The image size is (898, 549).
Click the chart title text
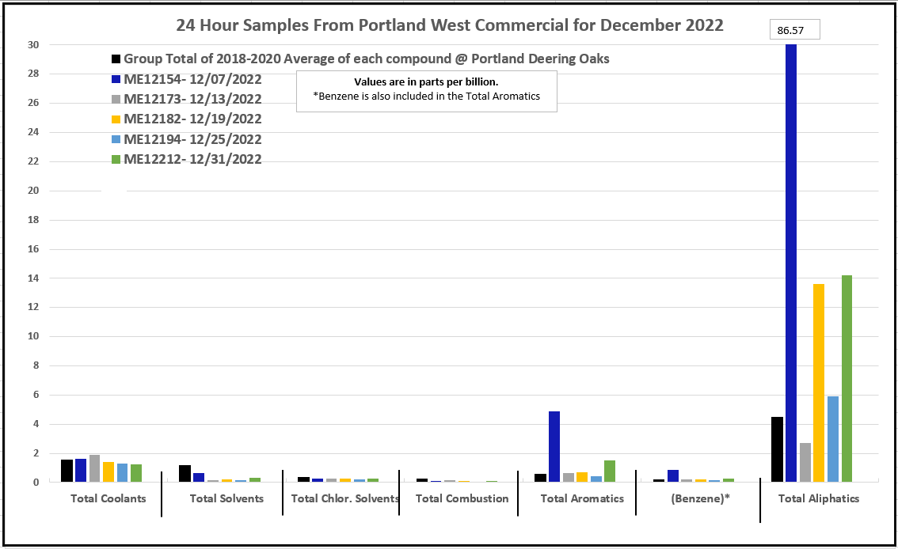449,25
